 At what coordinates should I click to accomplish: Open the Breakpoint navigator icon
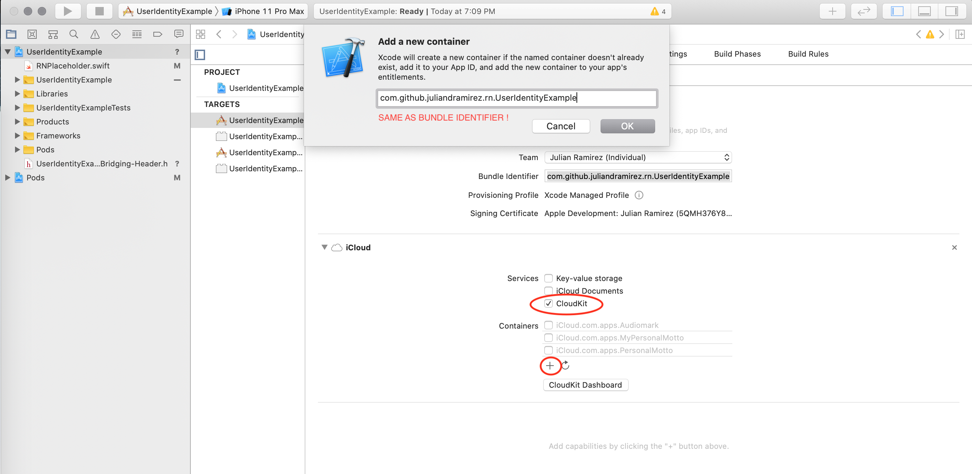pyautogui.click(x=157, y=34)
